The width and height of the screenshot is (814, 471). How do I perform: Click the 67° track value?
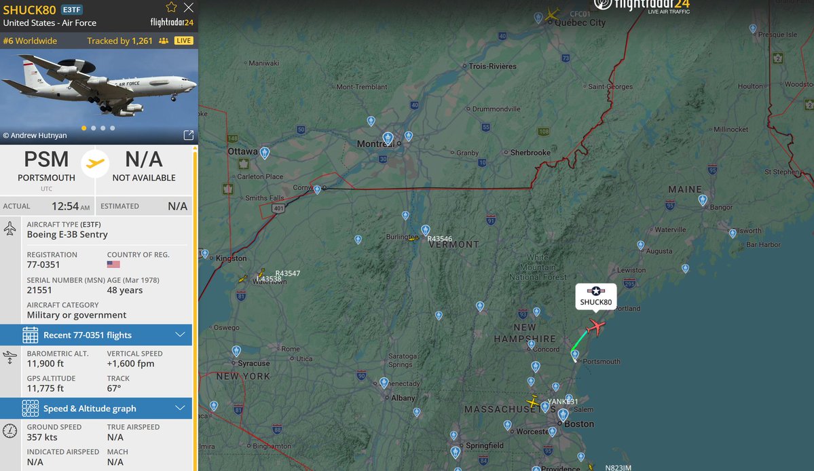point(113,388)
